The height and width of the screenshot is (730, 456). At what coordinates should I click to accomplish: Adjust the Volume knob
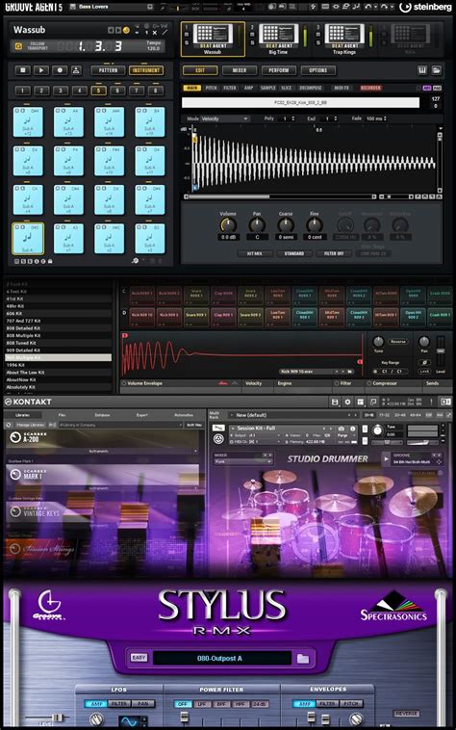coord(228,225)
